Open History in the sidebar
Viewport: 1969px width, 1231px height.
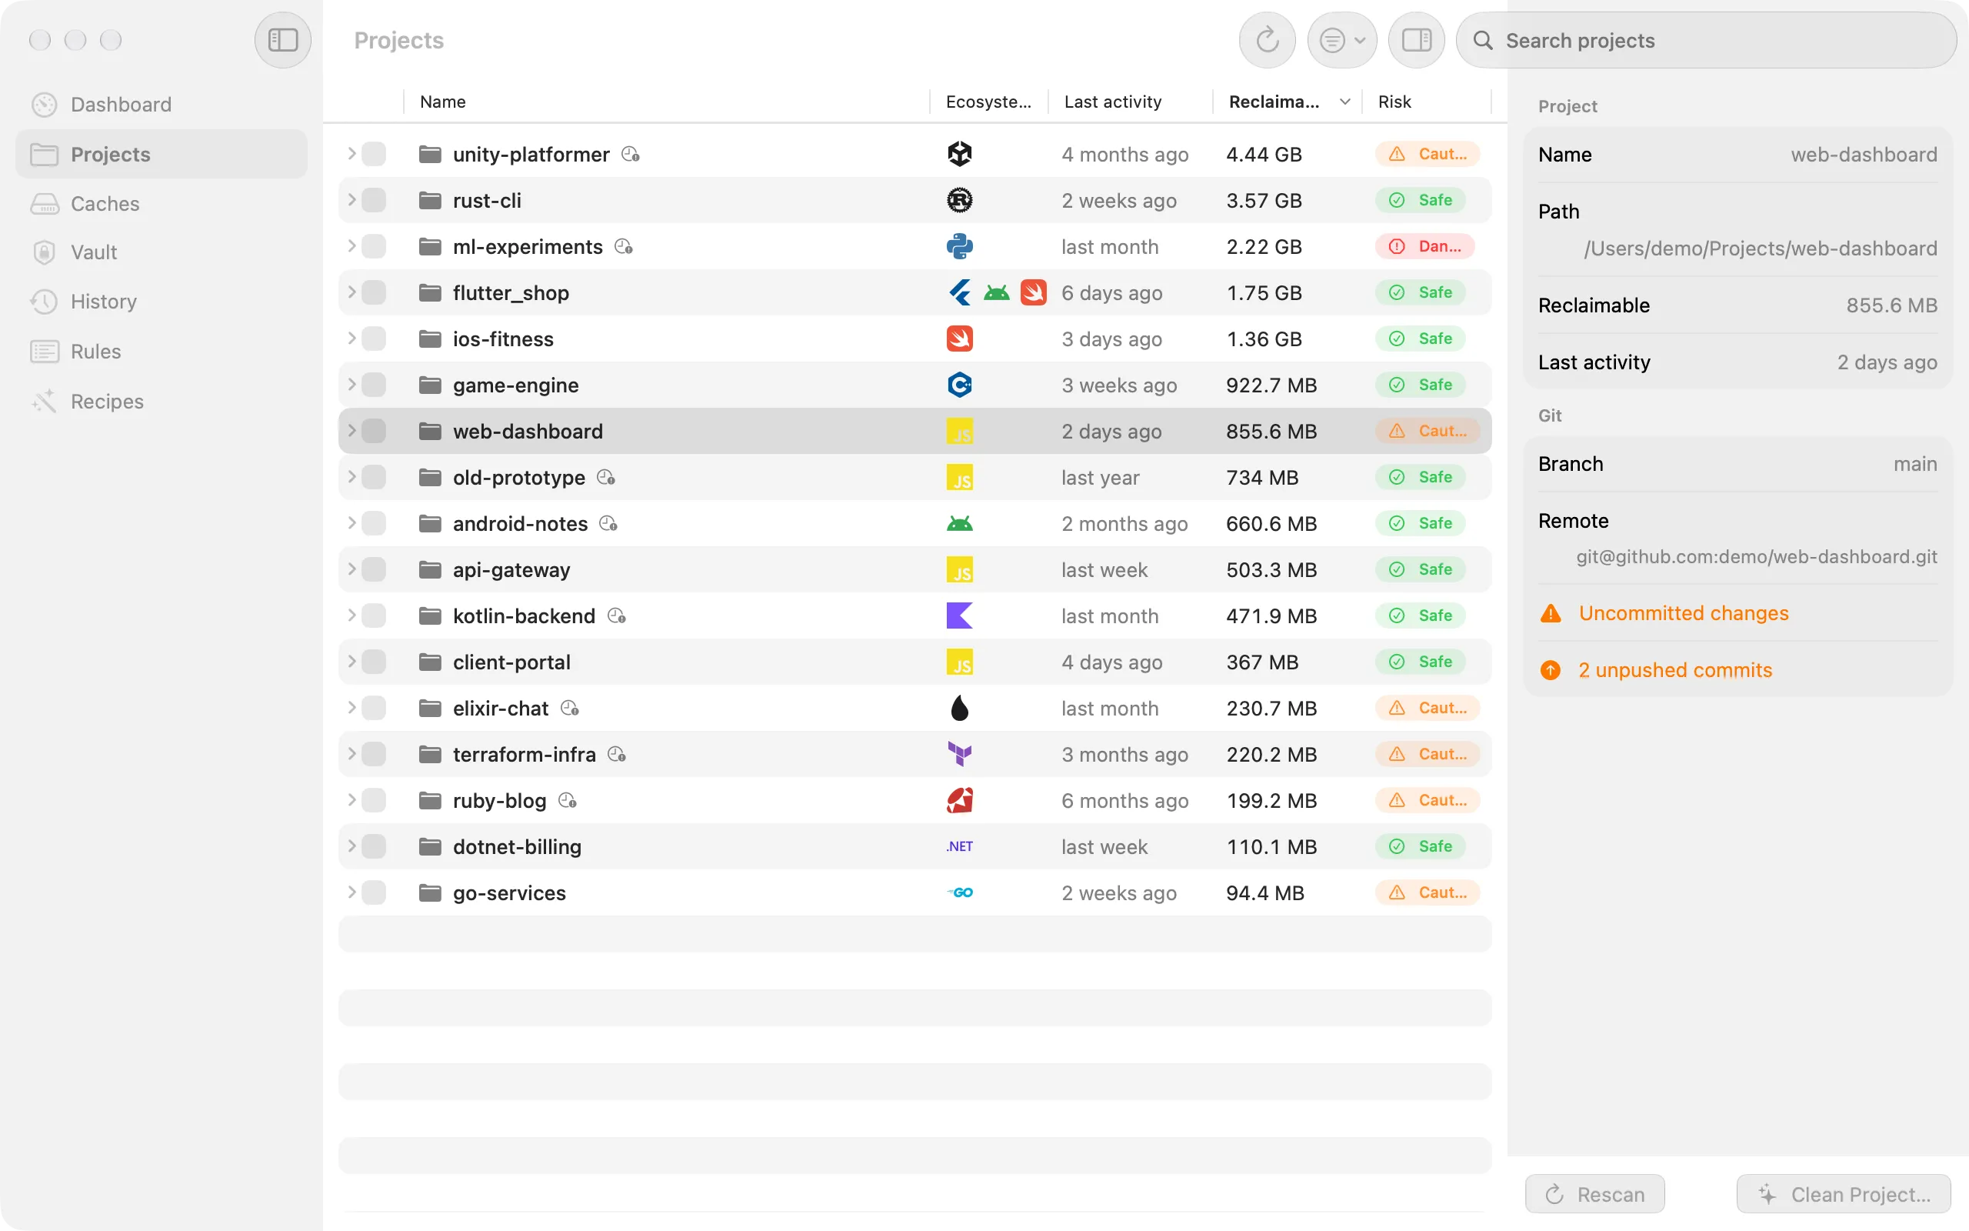(x=161, y=302)
